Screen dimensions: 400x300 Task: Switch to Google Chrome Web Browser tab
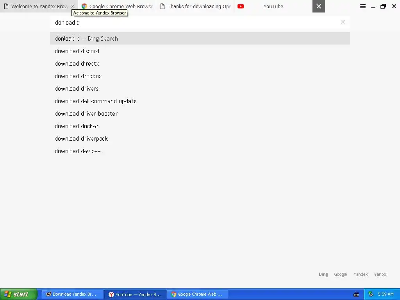[x=117, y=6]
